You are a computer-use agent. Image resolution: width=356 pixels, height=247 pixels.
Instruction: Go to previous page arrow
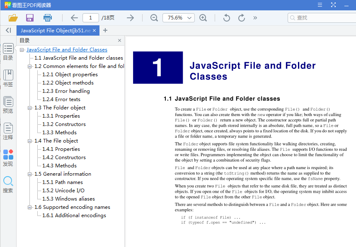click(x=74, y=18)
